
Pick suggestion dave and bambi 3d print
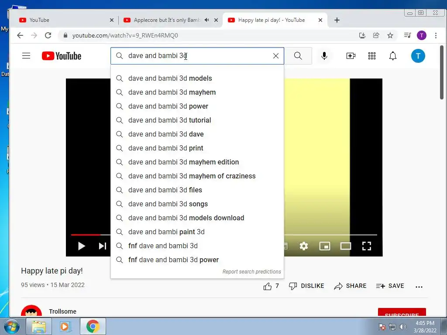pyautogui.click(x=197, y=148)
